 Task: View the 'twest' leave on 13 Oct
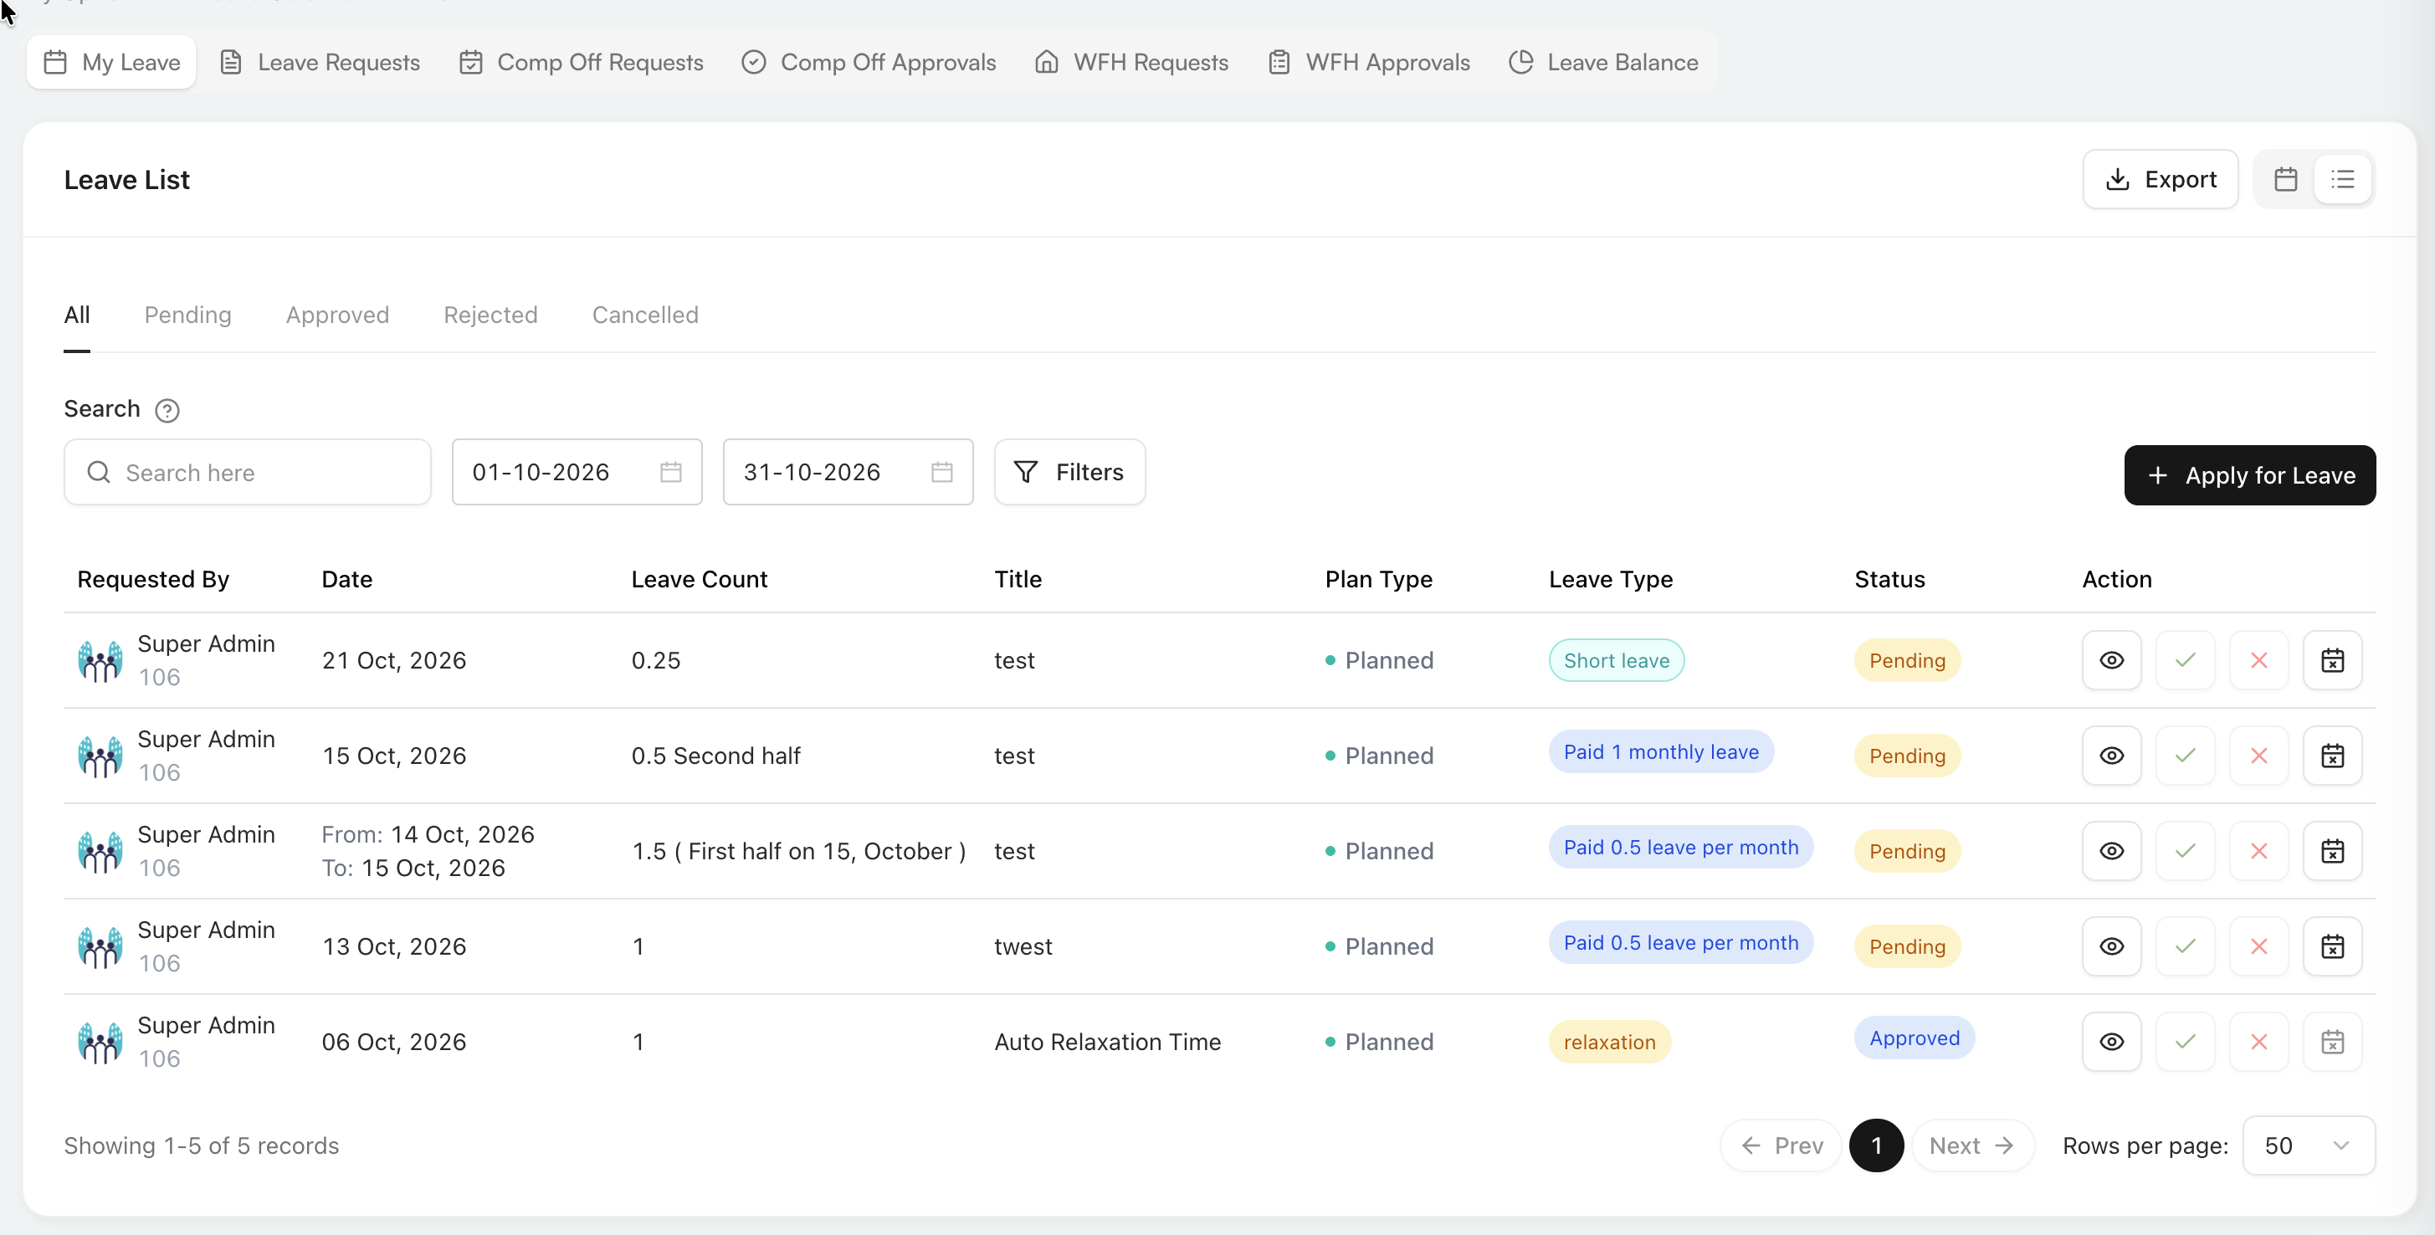pos(2111,945)
